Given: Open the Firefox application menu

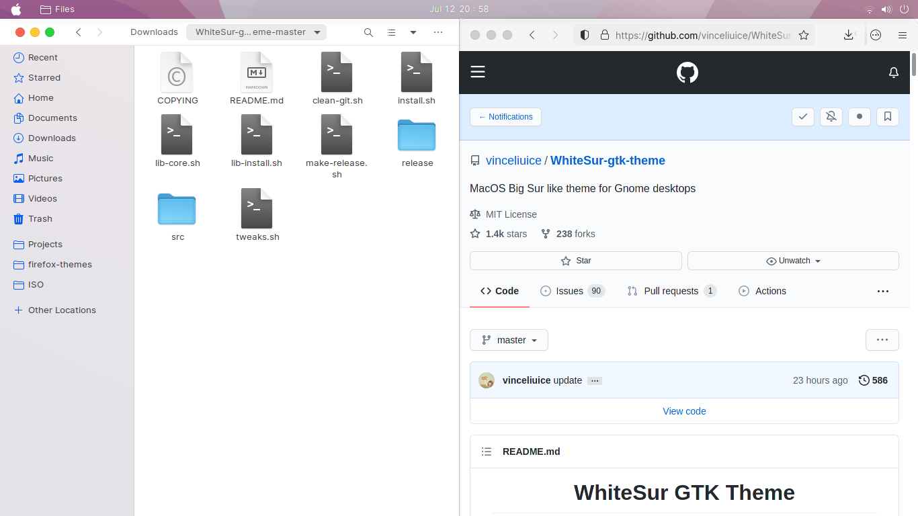Looking at the screenshot, I should point(903,35).
